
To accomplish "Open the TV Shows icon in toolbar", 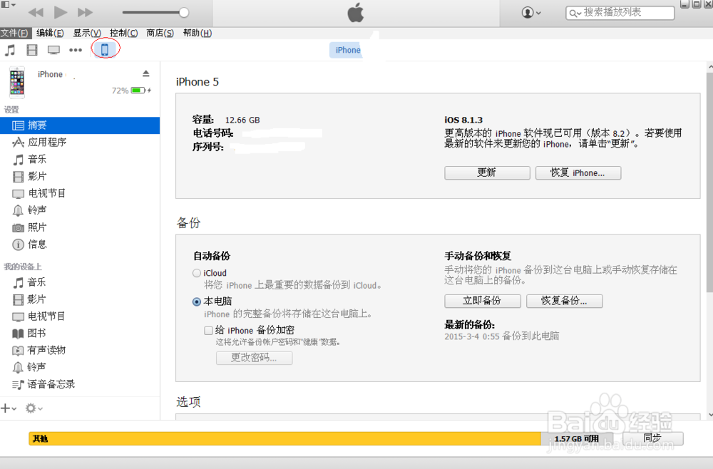I will pyautogui.click(x=53, y=50).
